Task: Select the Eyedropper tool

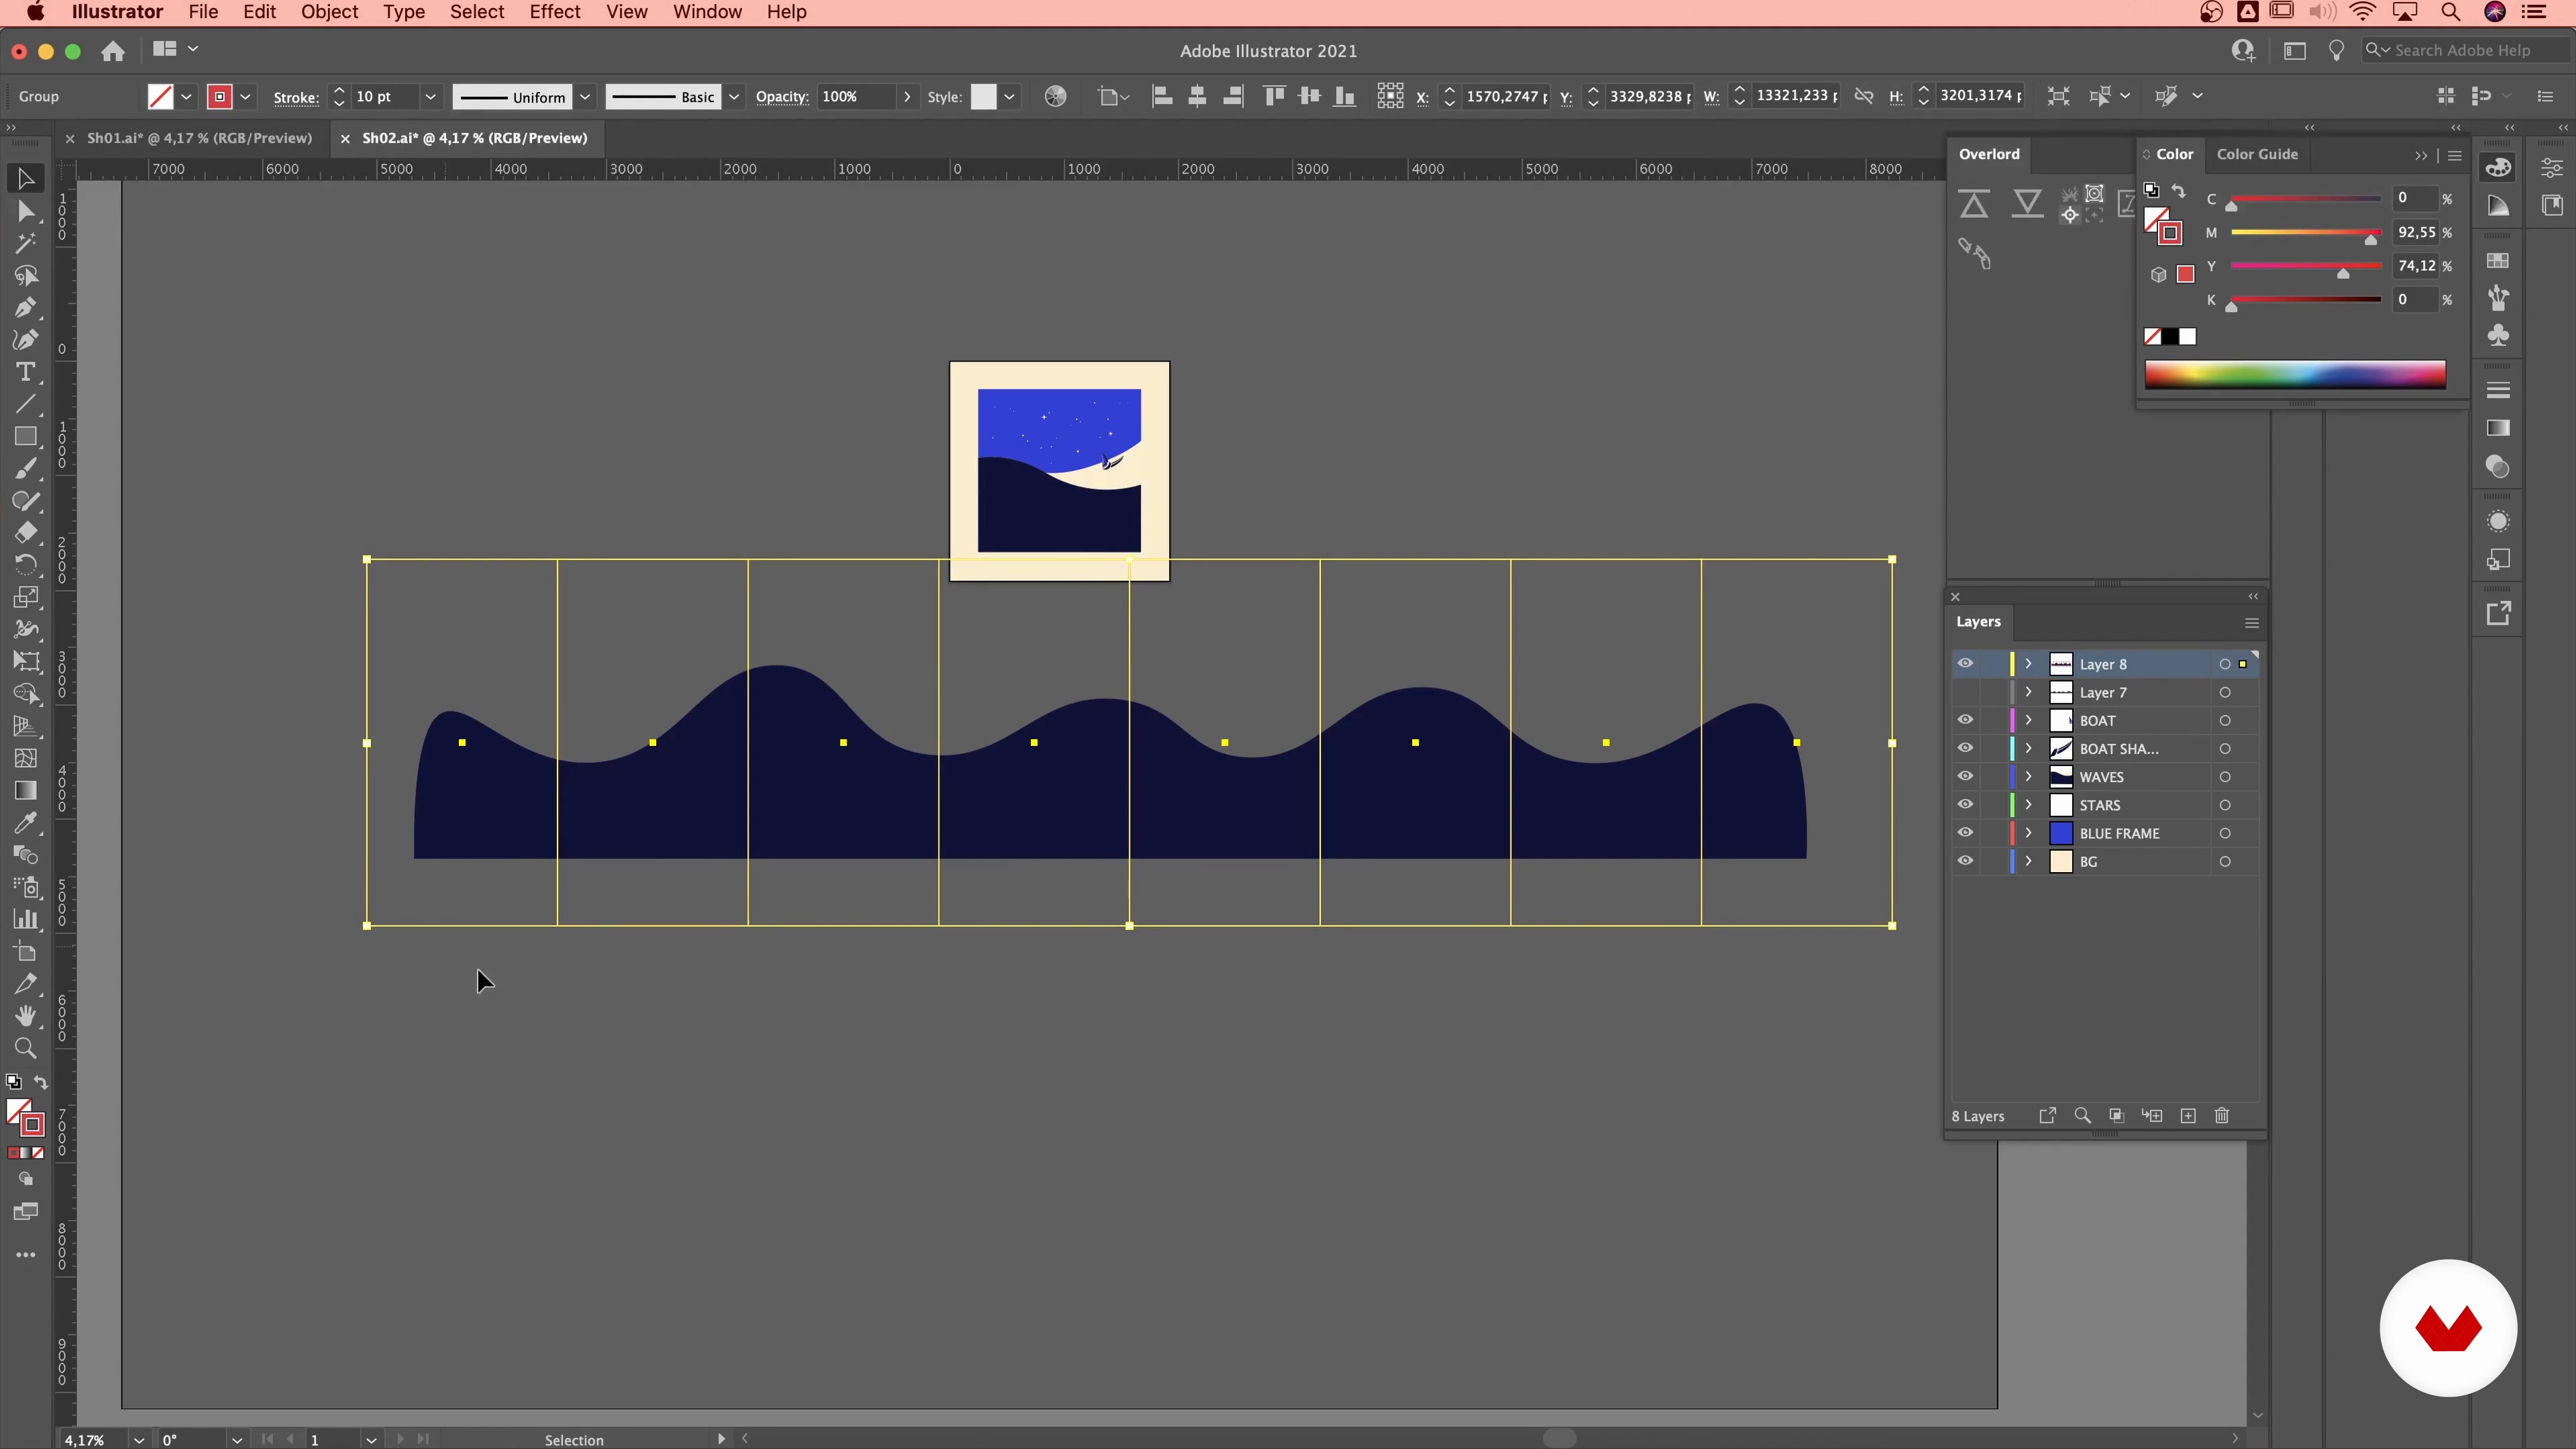Action: (26, 822)
